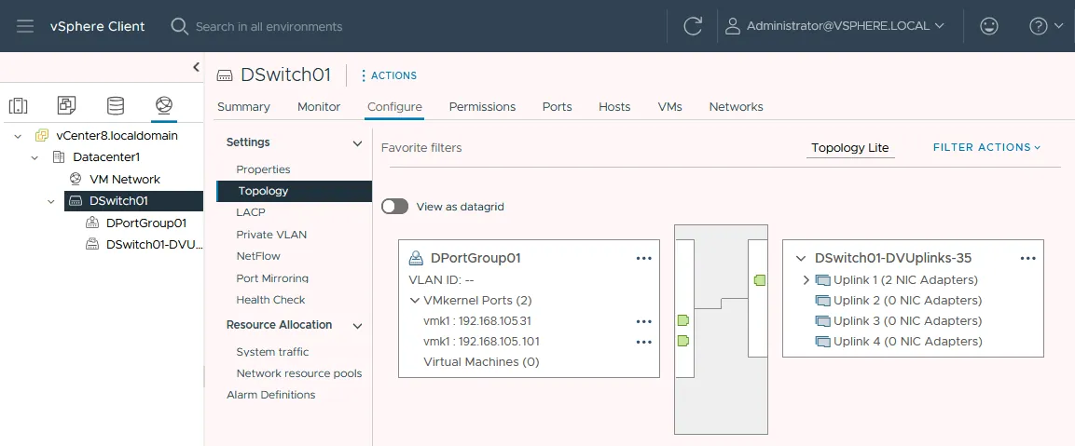The width and height of the screenshot is (1075, 446).
Task: Open Network resource pools page
Action: tap(299, 373)
